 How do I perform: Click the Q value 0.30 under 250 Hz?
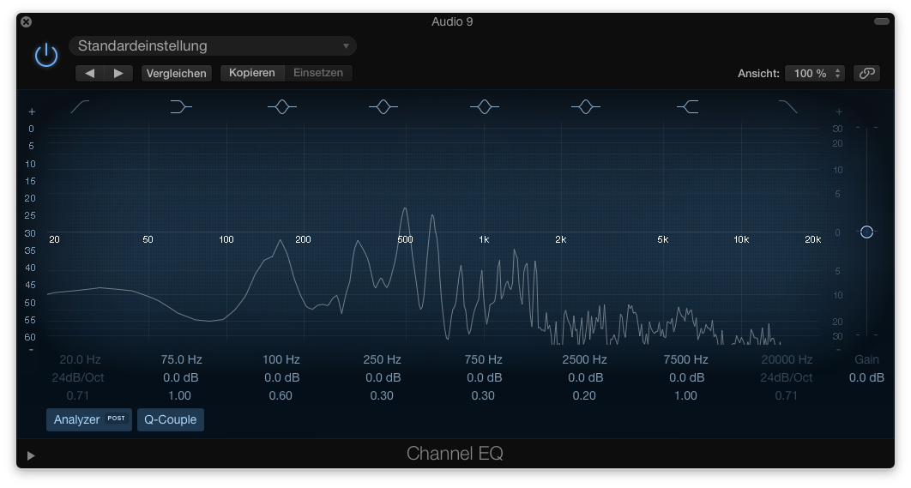[x=382, y=395]
